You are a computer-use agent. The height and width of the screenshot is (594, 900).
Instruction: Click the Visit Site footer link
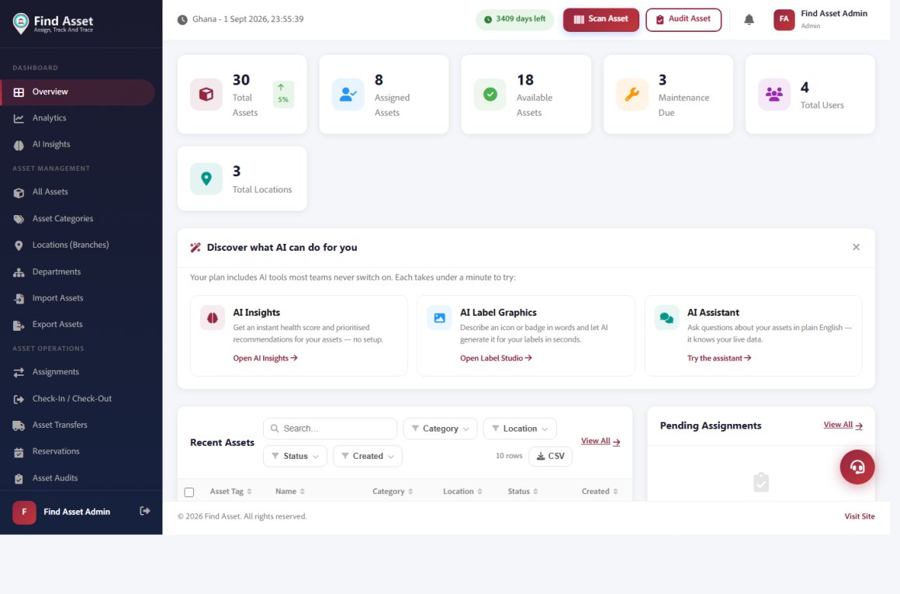(859, 516)
